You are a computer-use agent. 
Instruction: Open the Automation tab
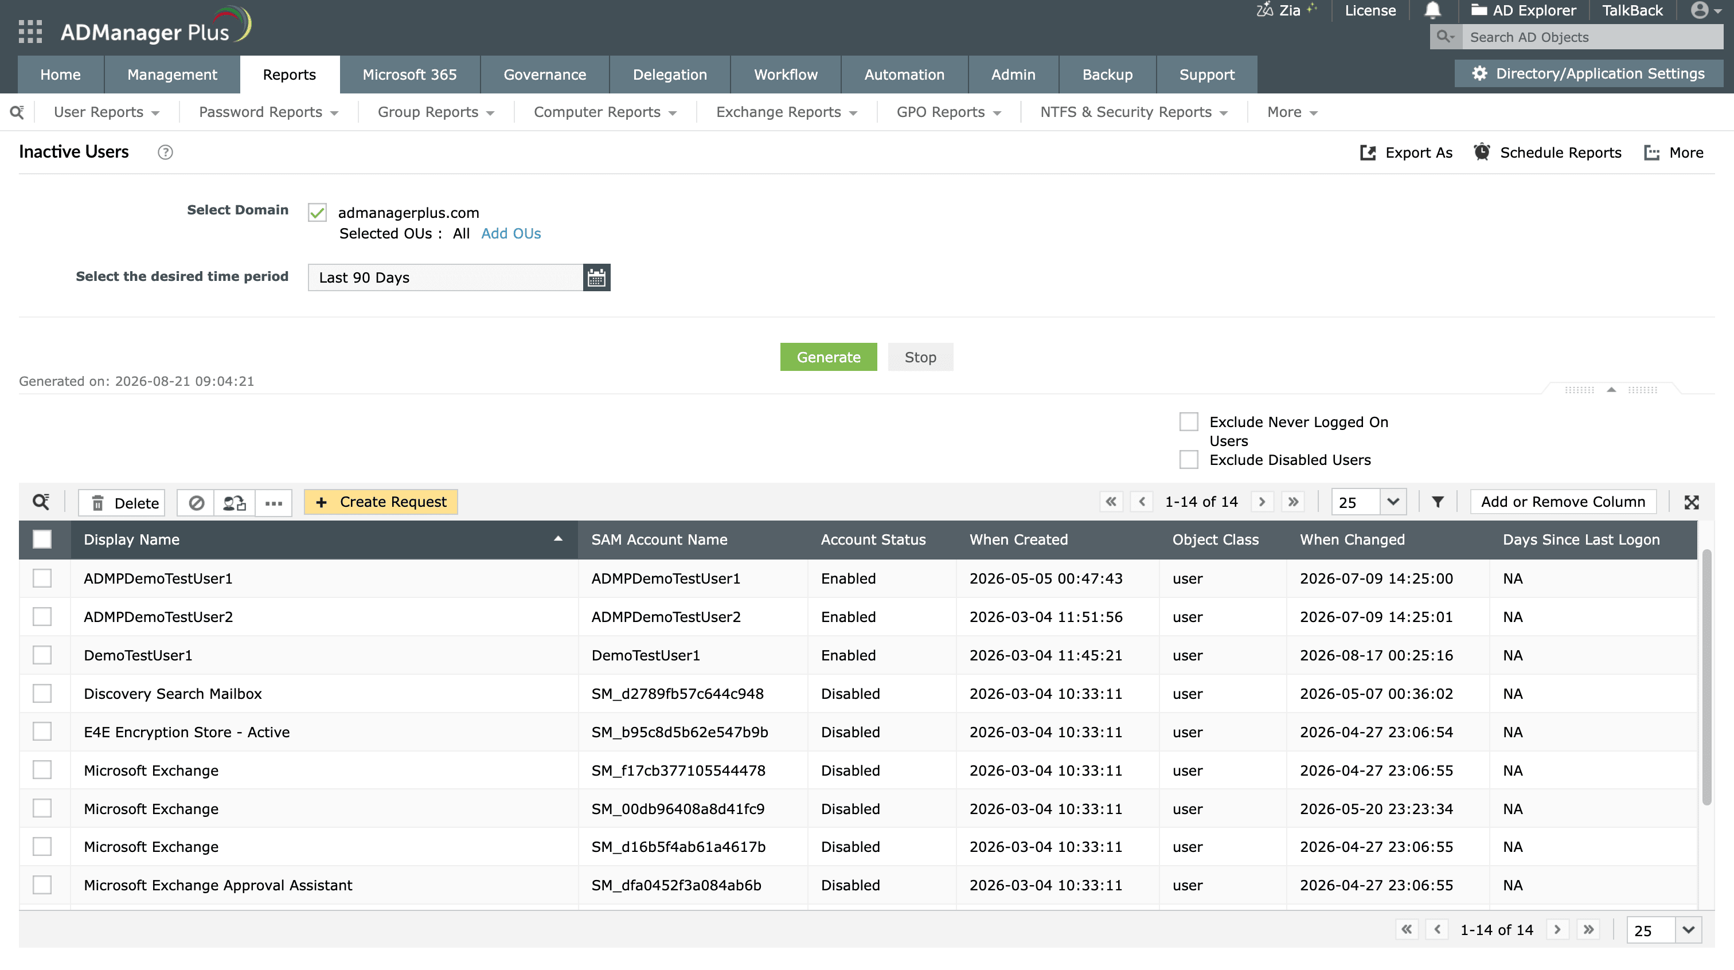[x=904, y=75]
